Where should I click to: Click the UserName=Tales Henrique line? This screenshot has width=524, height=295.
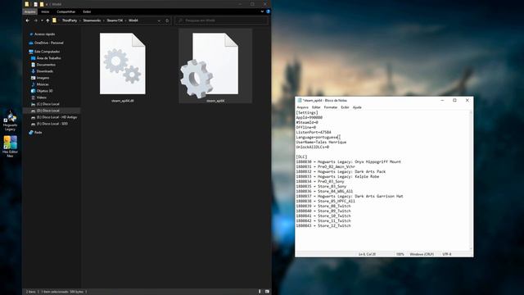tap(321, 142)
